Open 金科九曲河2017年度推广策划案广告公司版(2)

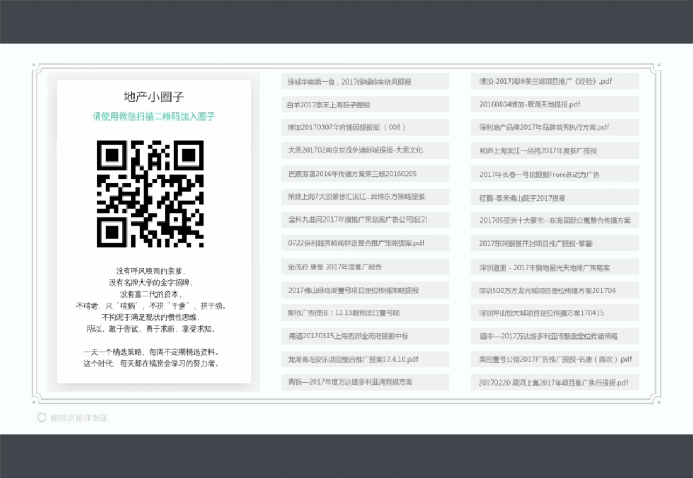pyautogui.click(x=364, y=220)
